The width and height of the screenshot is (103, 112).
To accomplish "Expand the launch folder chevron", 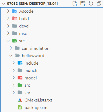I will coord(13,70).
